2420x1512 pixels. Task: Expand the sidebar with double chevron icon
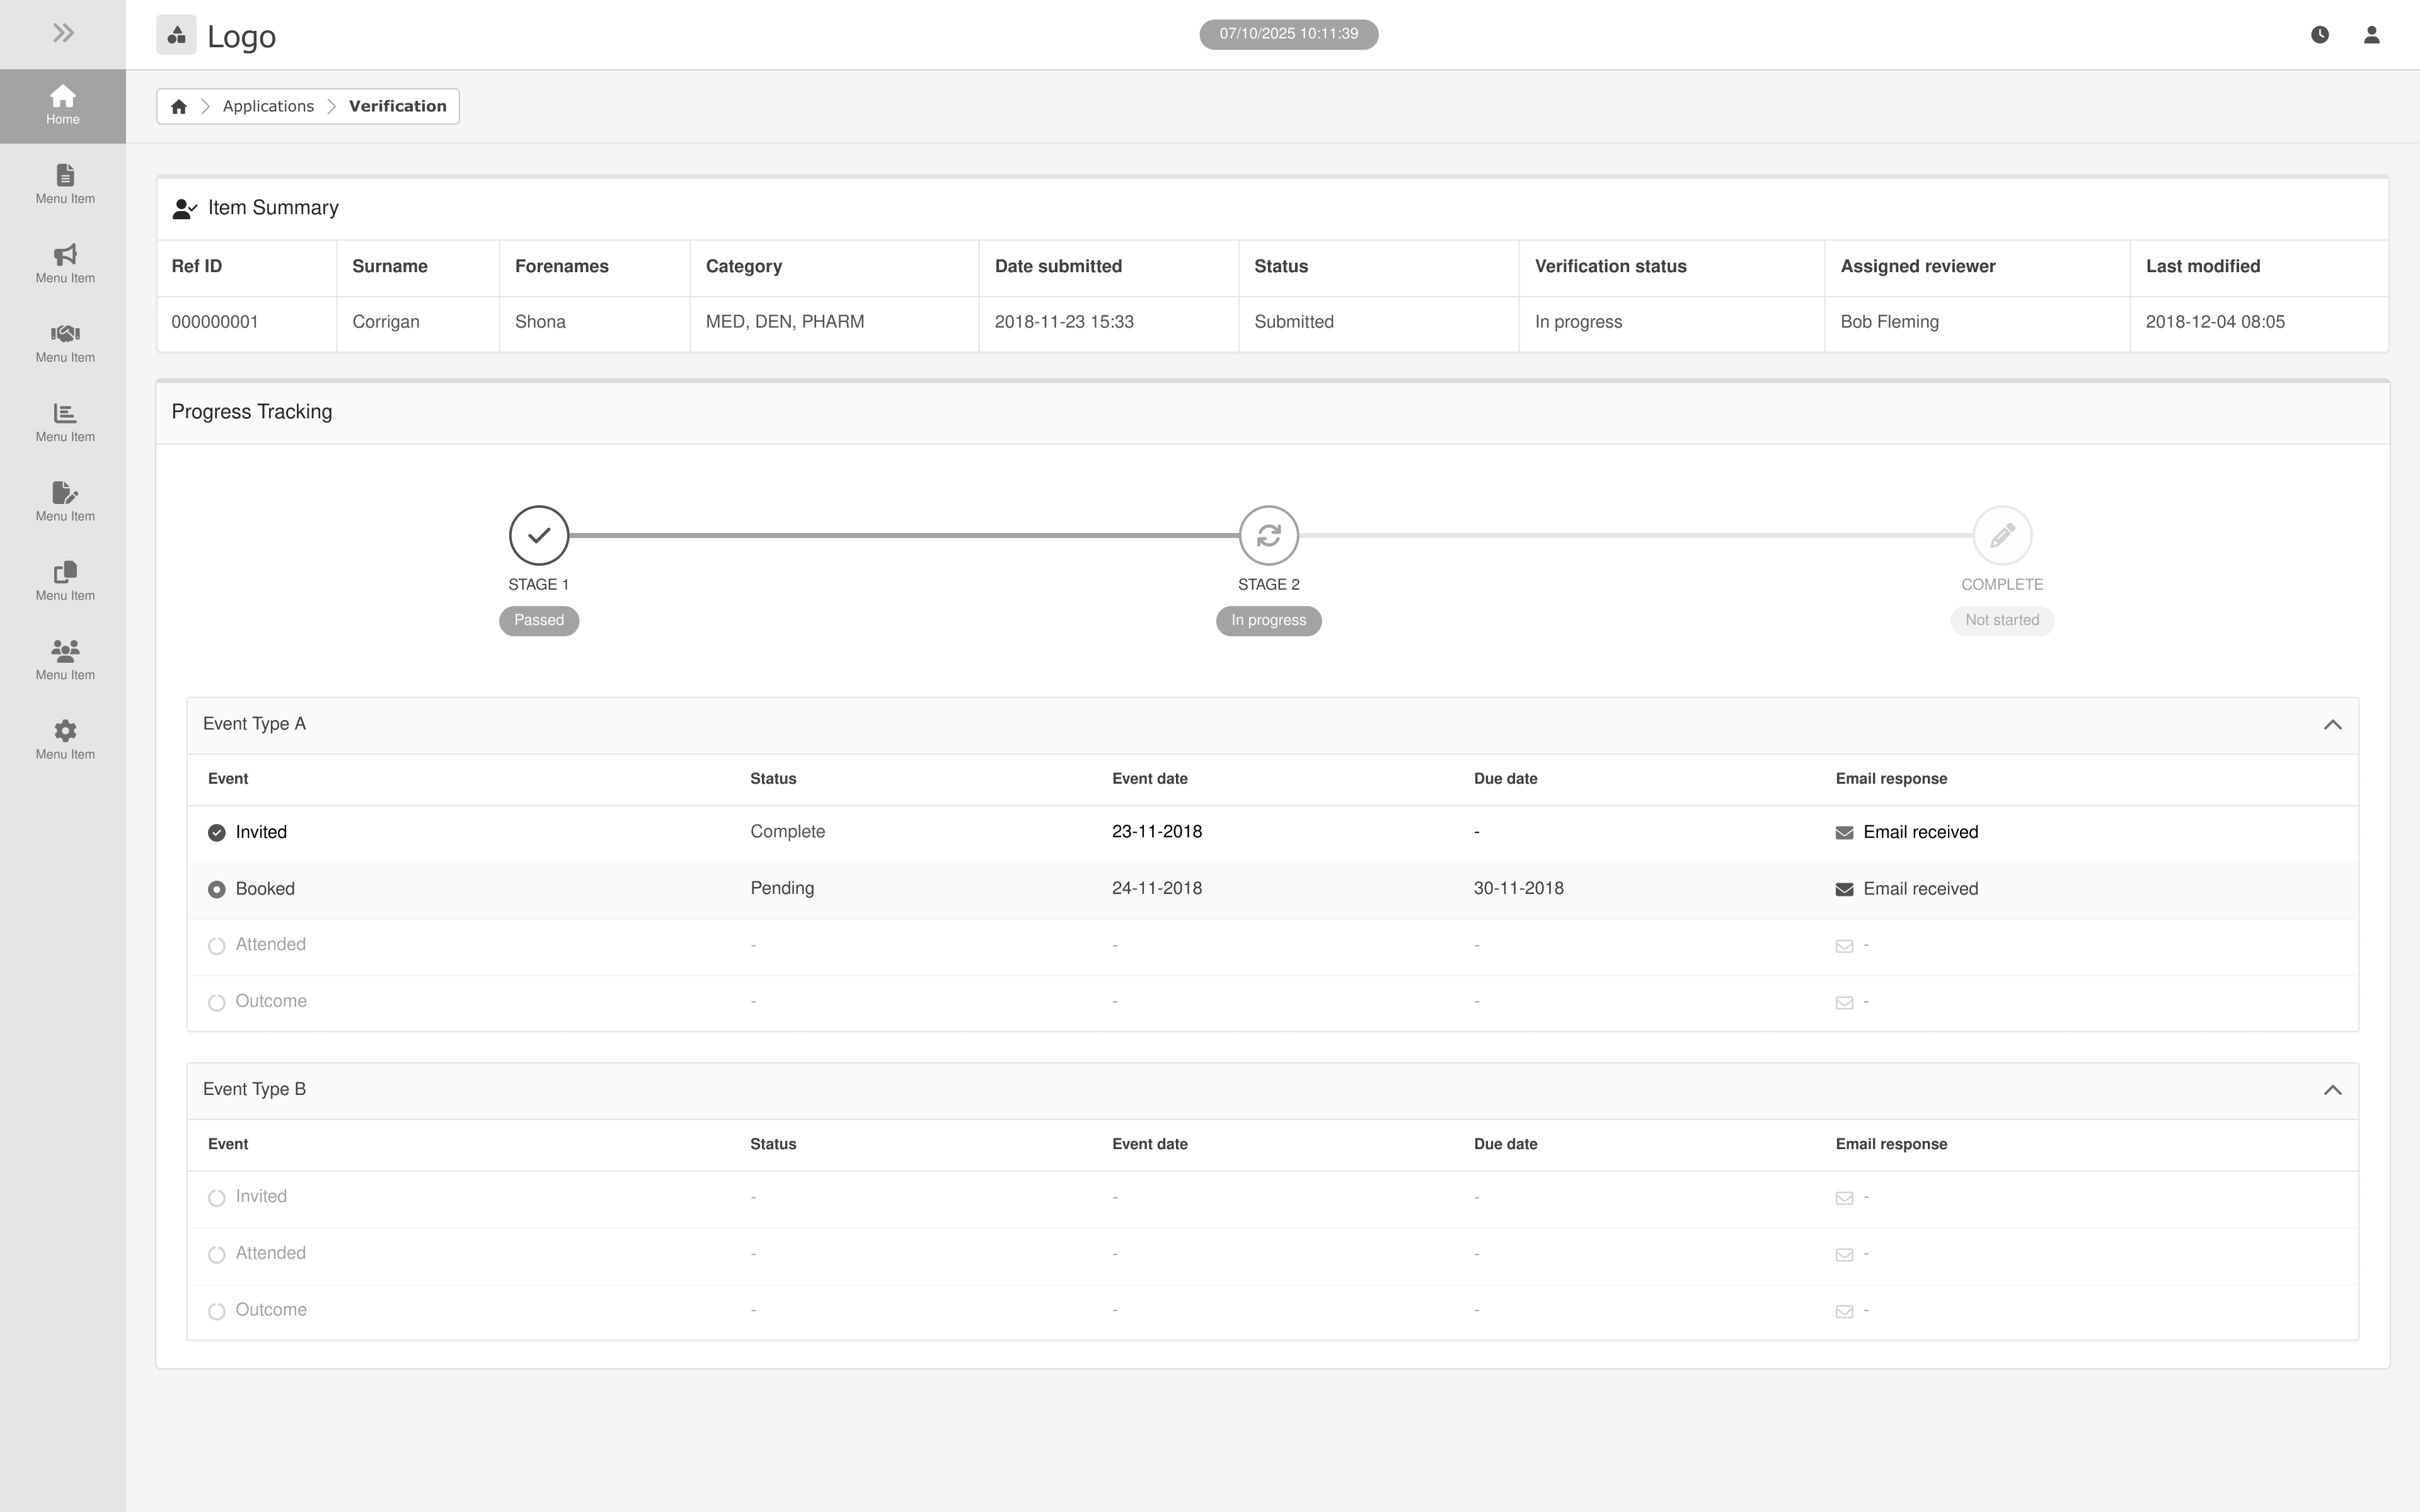(63, 33)
